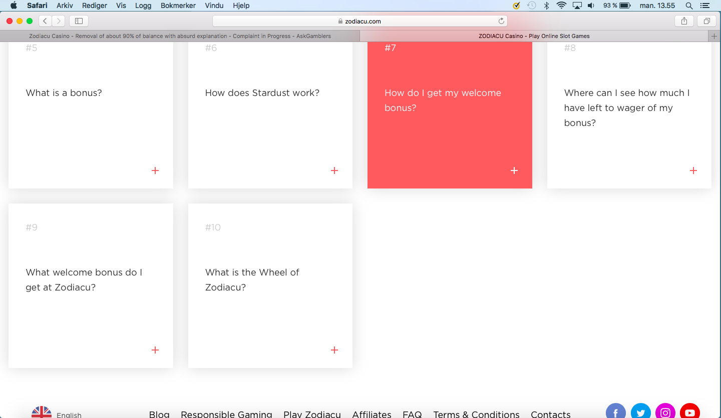Open the Vindu menu
This screenshot has height=418, width=721.
coord(215,5)
